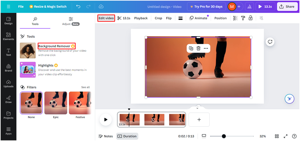This screenshot has width=300, height=141.
Task: Open the M profile avatar
Action: tap(232, 7)
